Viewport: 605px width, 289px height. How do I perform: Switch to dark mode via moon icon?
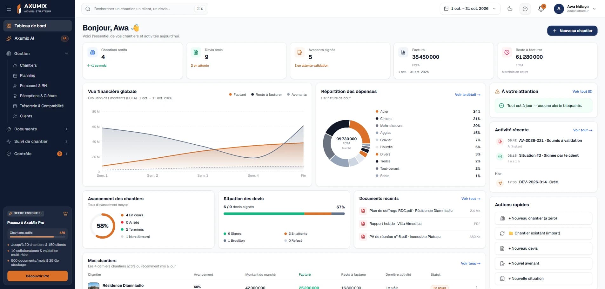(510, 9)
